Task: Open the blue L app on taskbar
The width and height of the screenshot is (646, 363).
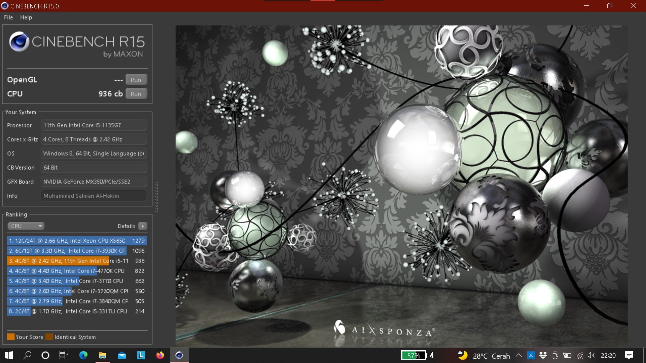Action: click(x=141, y=355)
